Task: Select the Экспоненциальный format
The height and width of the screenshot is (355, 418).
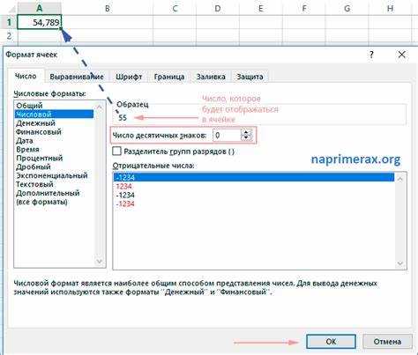Action: tap(54, 175)
